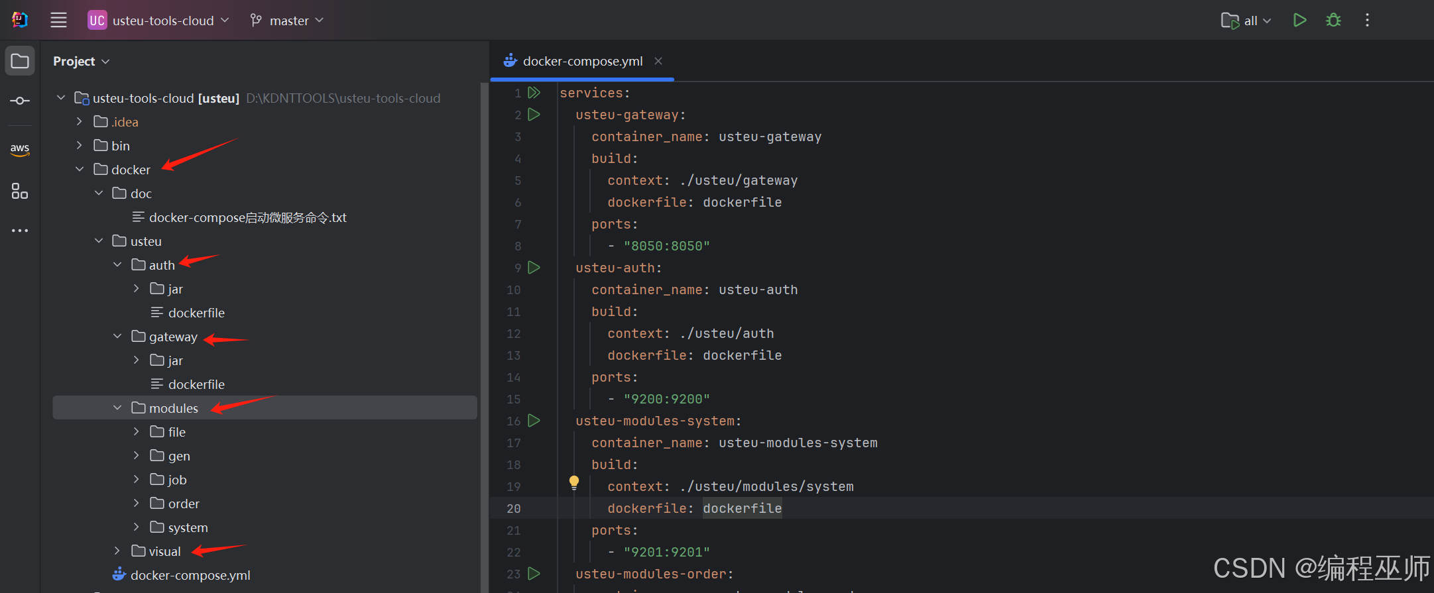Collapse the modules folder

point(117,408)
